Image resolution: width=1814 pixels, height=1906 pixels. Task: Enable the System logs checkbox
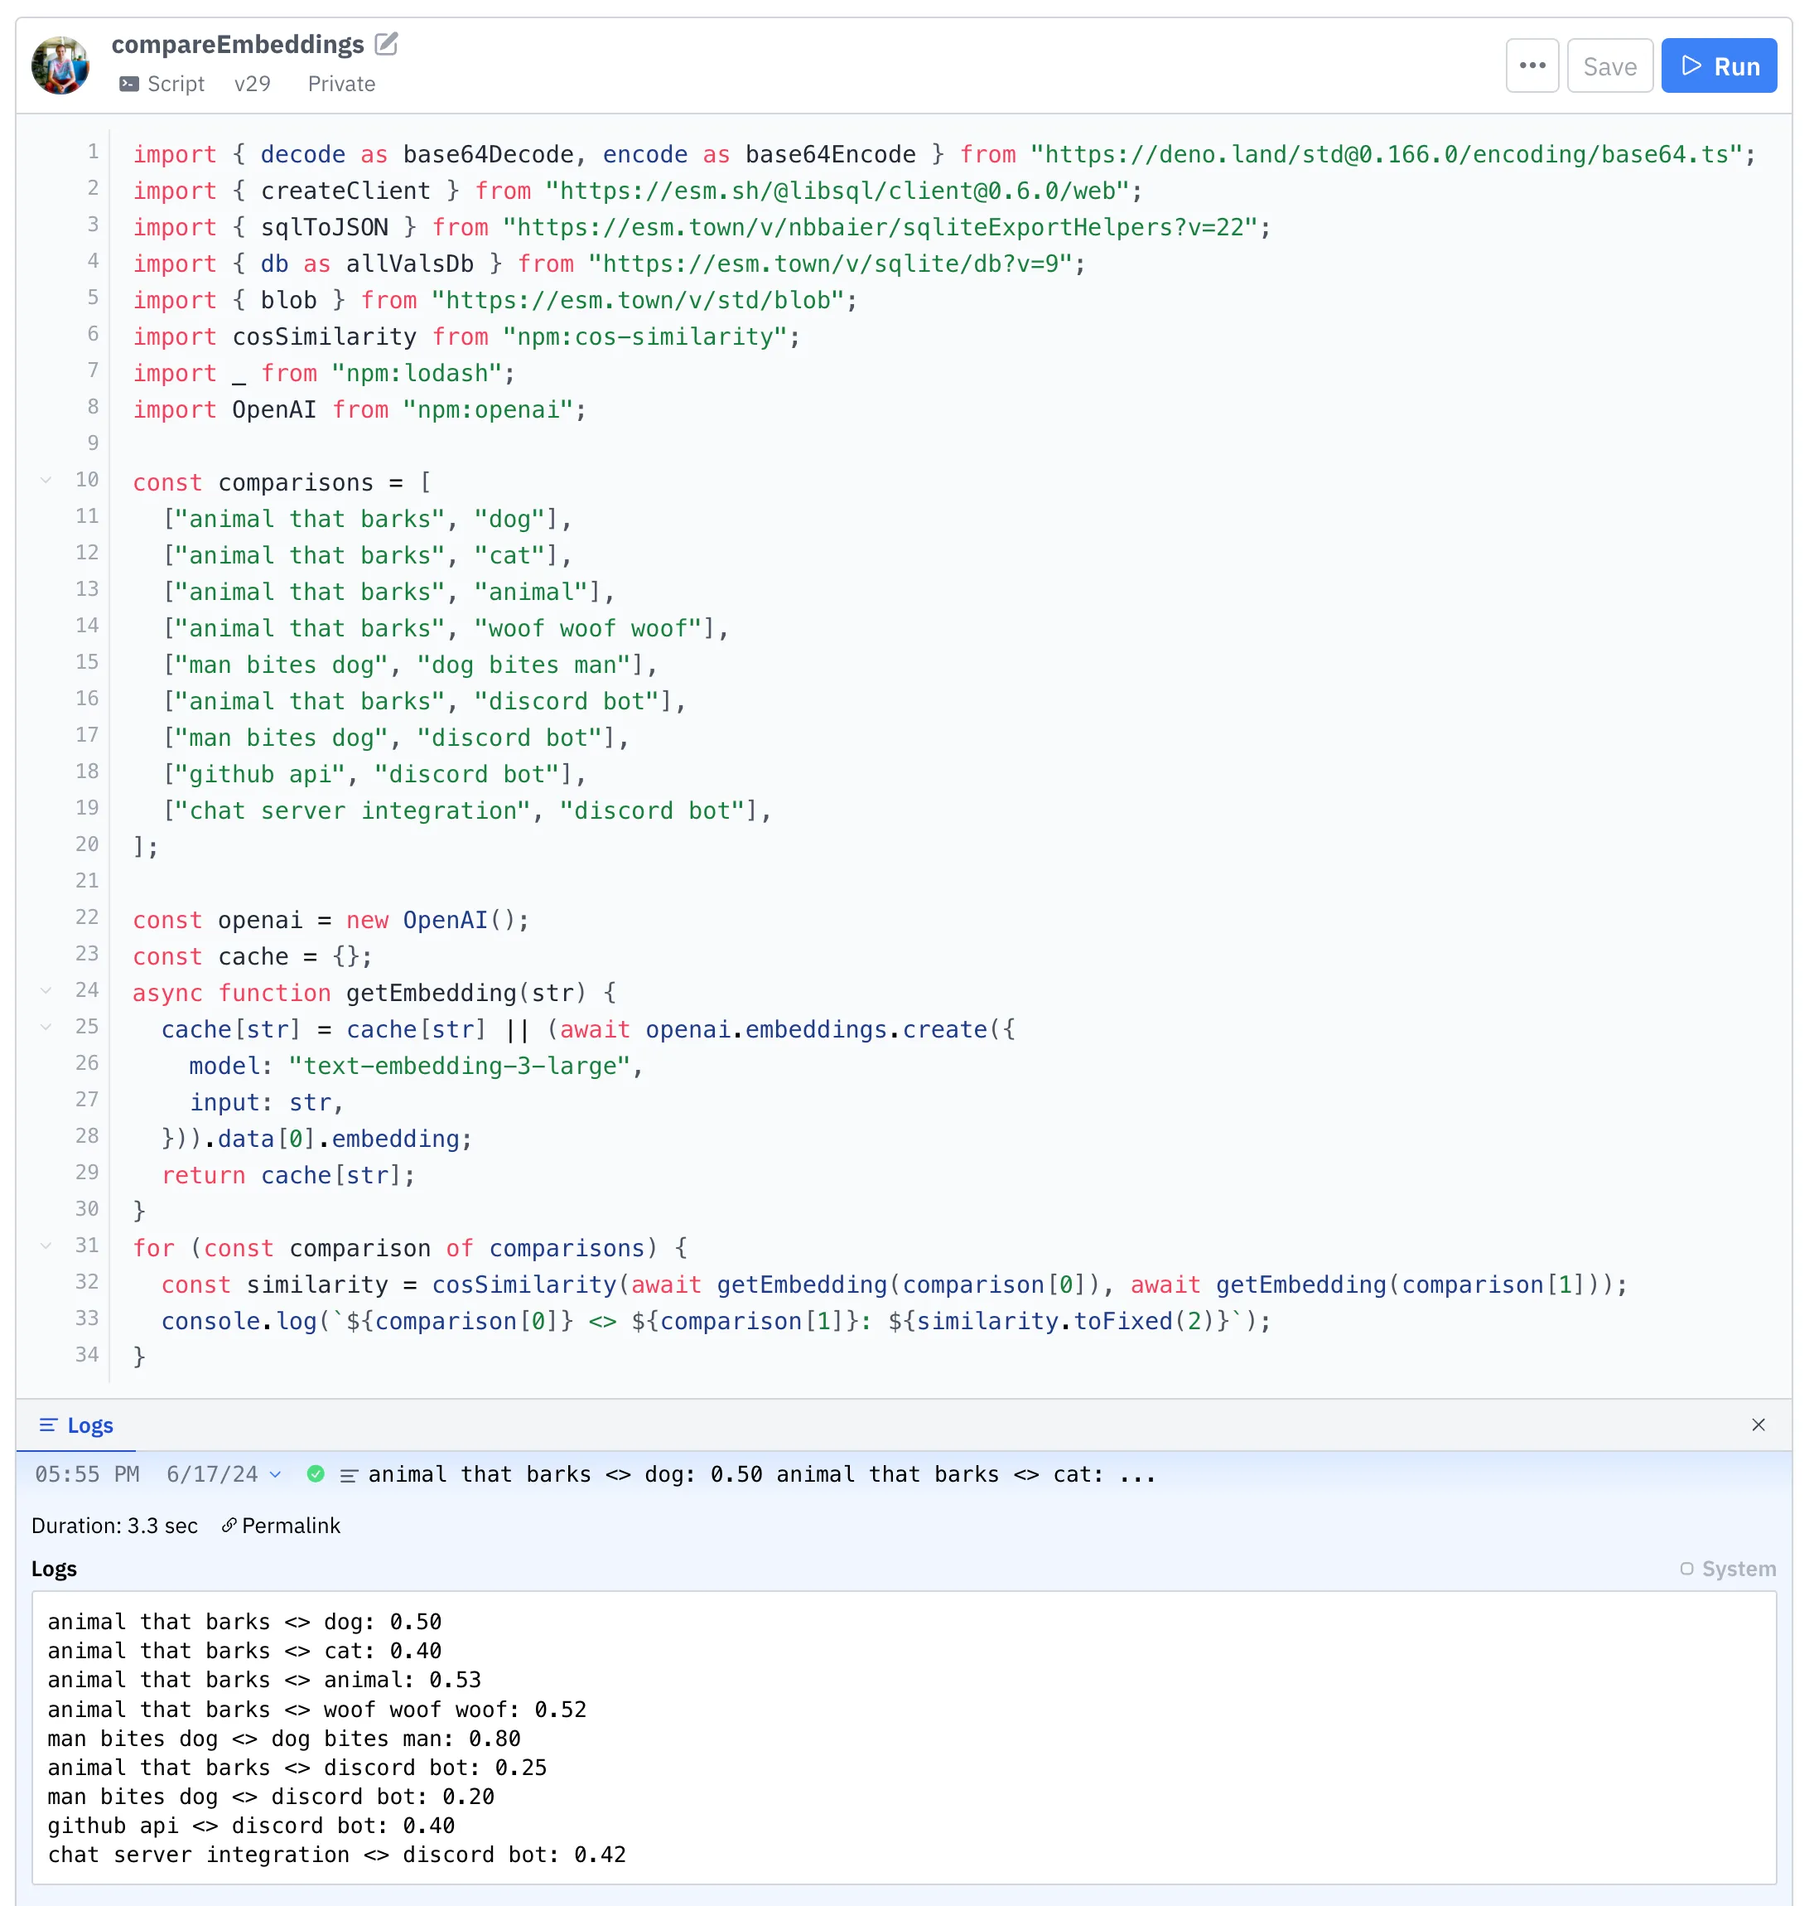[x=1686, y=1569]
